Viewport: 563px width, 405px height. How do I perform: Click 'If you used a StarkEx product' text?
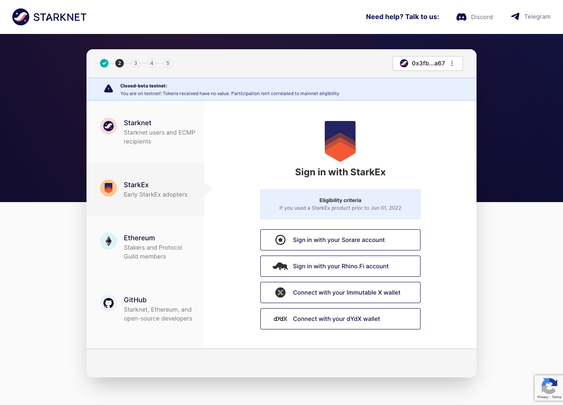340,208
